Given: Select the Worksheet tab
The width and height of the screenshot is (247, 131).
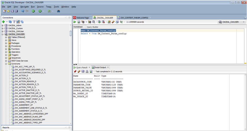Looking at the screenshot, I should (x=78, y=27).
